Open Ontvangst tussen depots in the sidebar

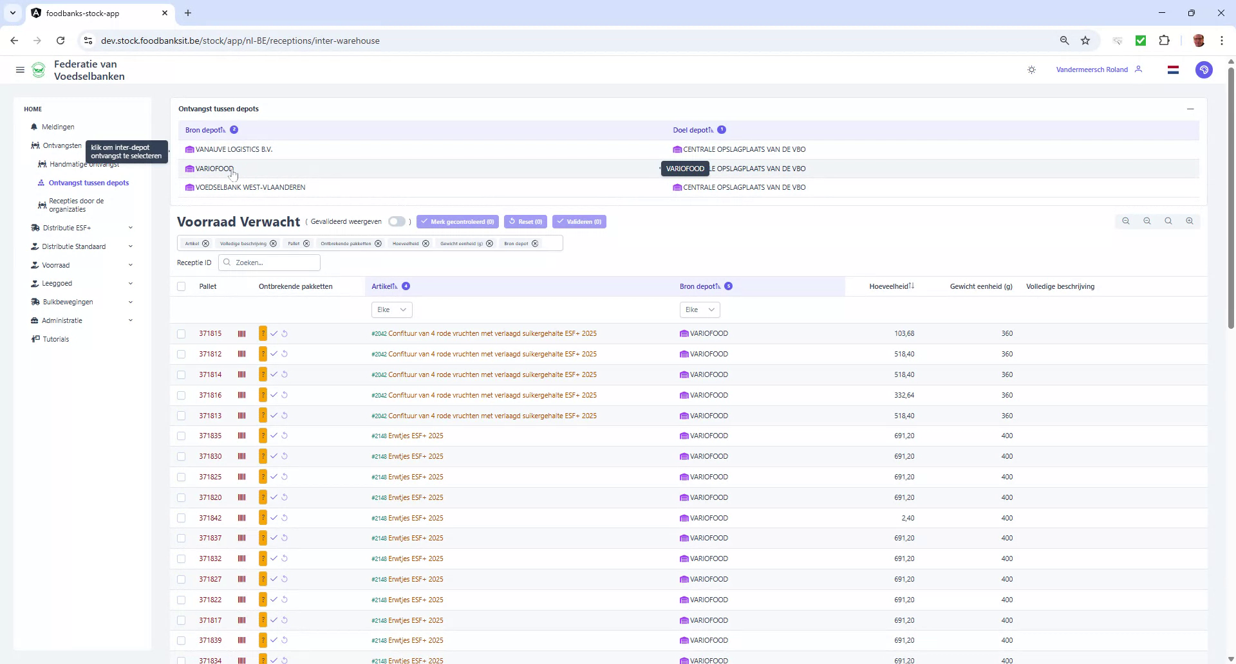click(x=89, y=183)
